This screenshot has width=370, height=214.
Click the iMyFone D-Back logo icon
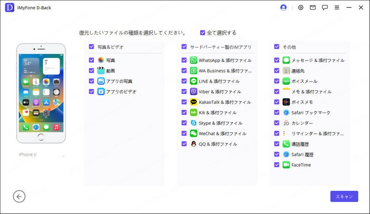pos(9,7)
